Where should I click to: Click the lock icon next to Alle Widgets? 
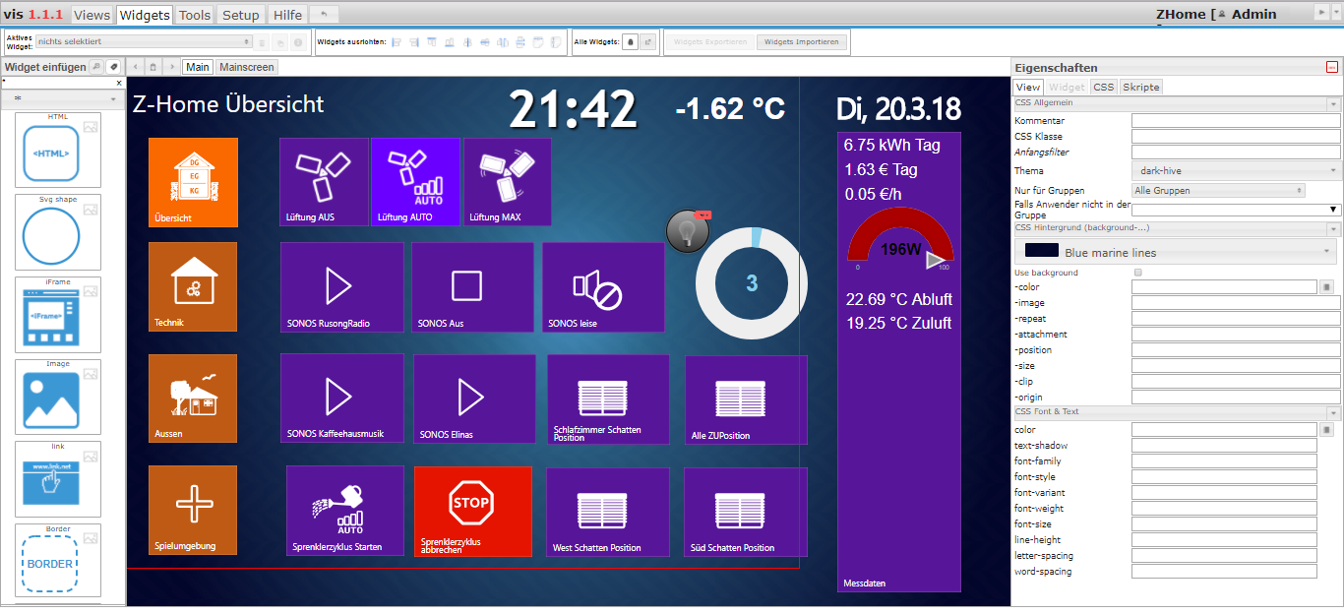pos(630,42)
